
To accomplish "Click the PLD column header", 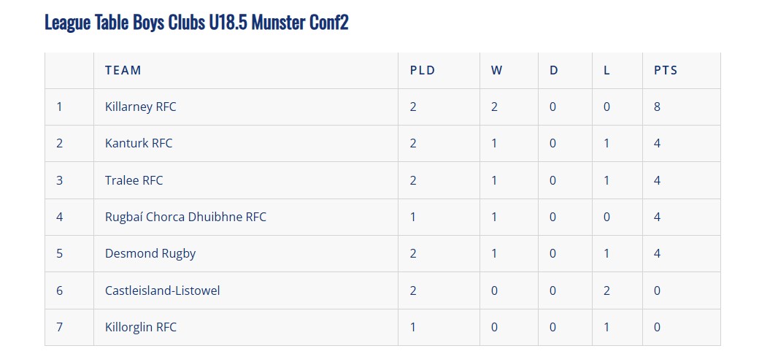I will (x=422, y=71).
